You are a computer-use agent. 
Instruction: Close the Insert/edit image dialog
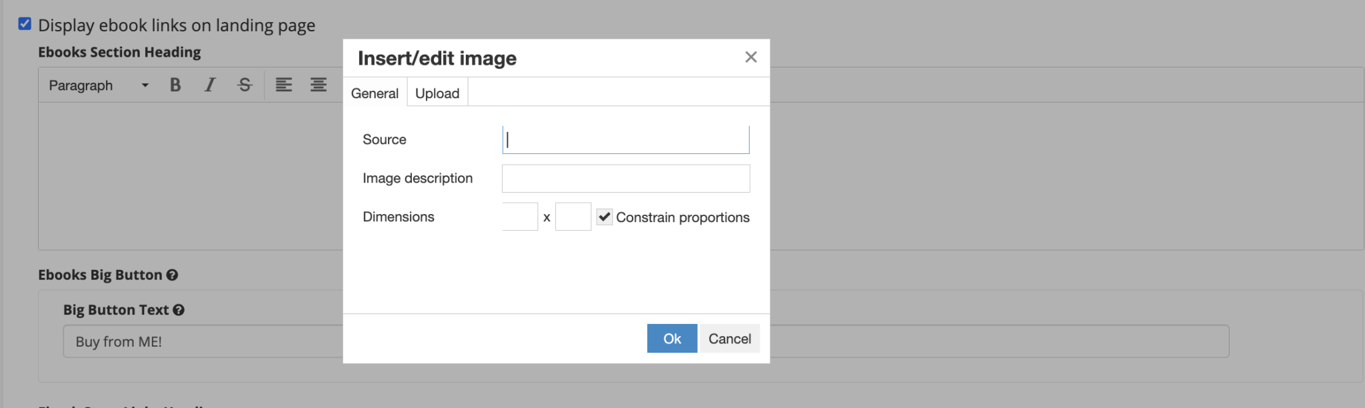pos(751,57)
